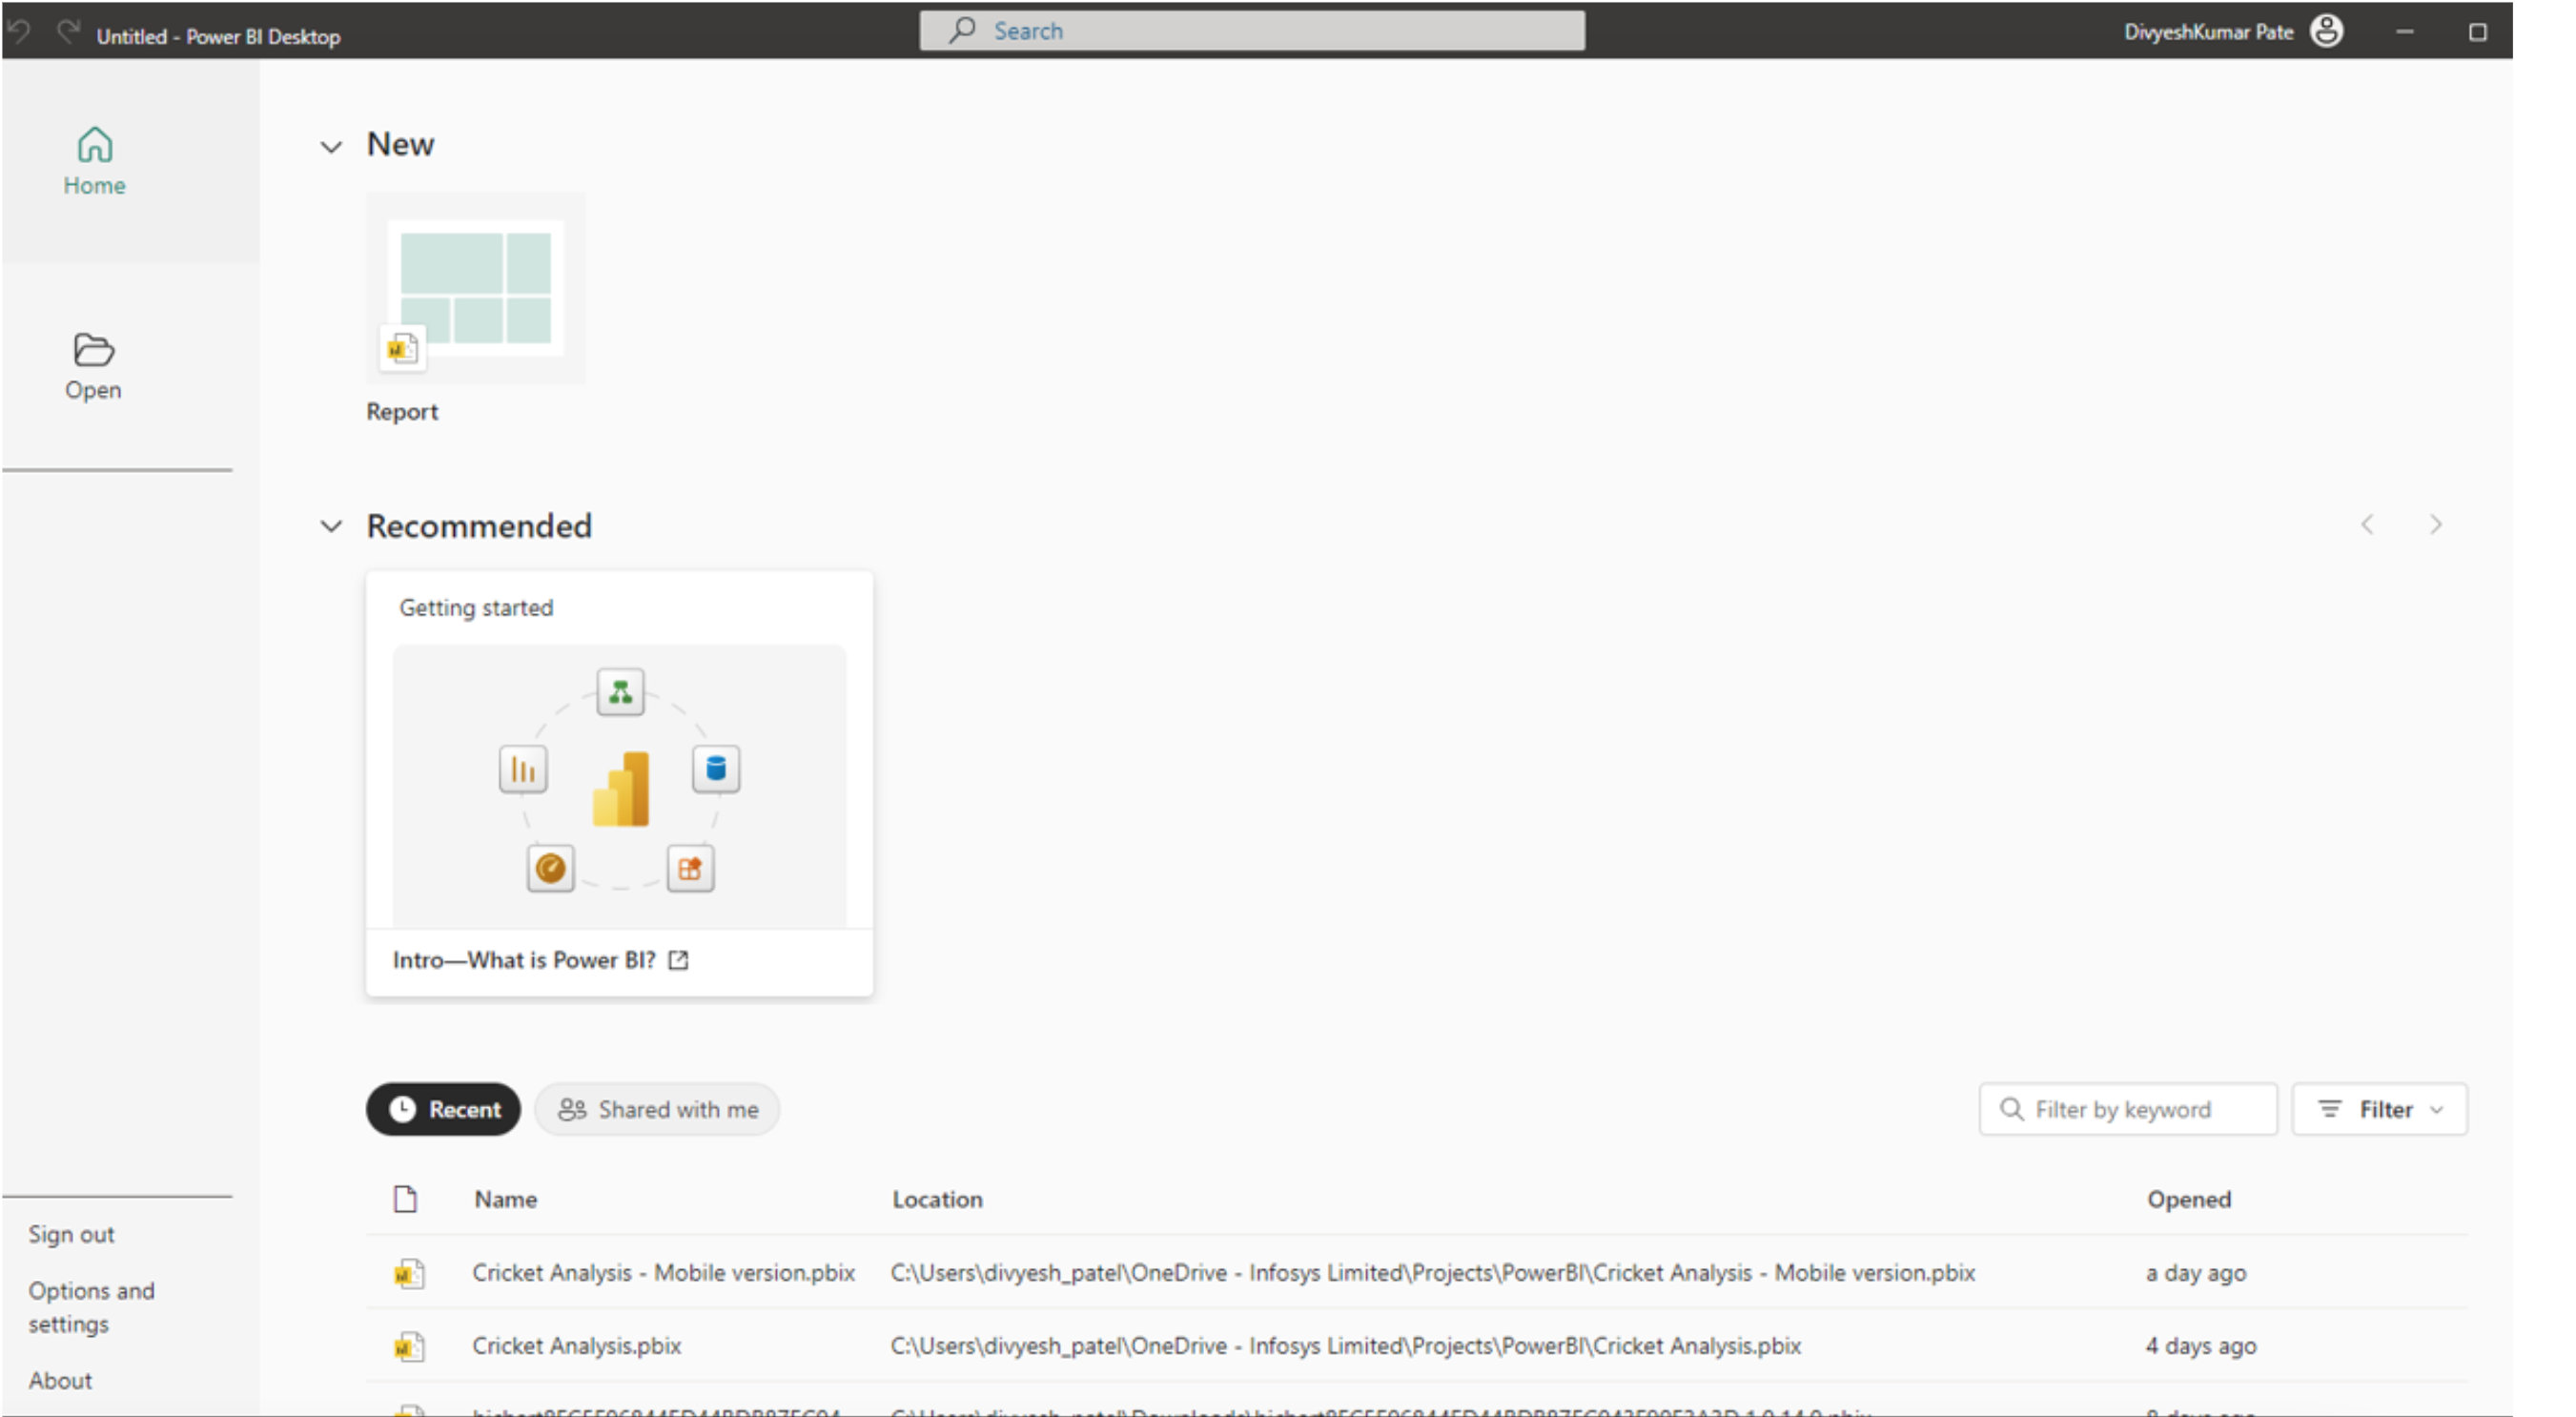Open Cricket Analysis.pbix file
The height and width of the screenshot is (1417, 2576).
coord(576,1345)
